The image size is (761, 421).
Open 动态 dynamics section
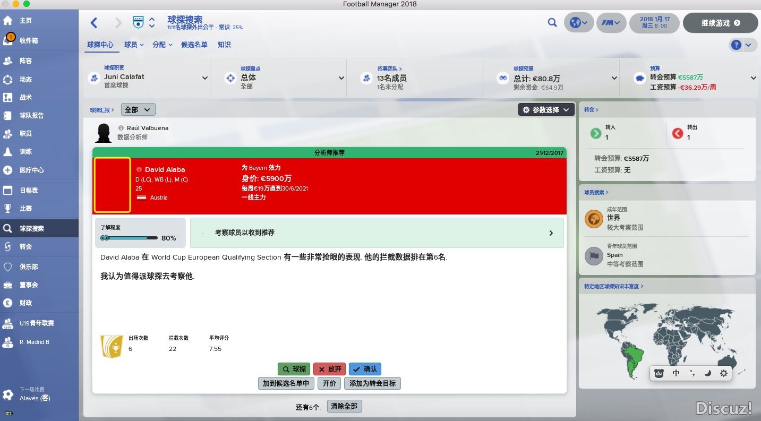39,79
